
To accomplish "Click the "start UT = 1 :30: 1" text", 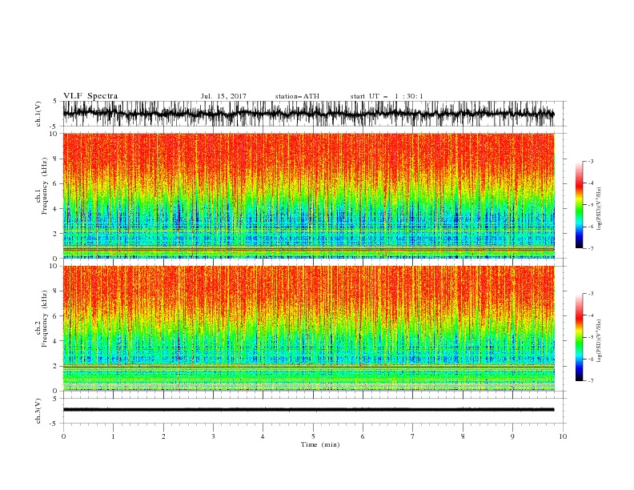I will tap(387, 96).
